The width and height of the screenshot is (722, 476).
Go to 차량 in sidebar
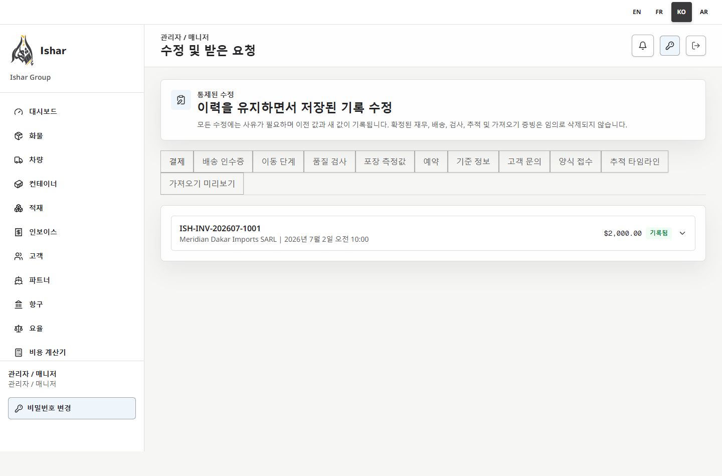tap(72, 160)
